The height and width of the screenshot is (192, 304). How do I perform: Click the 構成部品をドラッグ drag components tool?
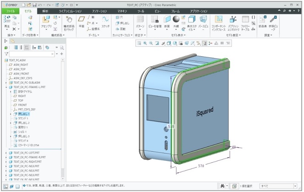click(x=69, y=23)
